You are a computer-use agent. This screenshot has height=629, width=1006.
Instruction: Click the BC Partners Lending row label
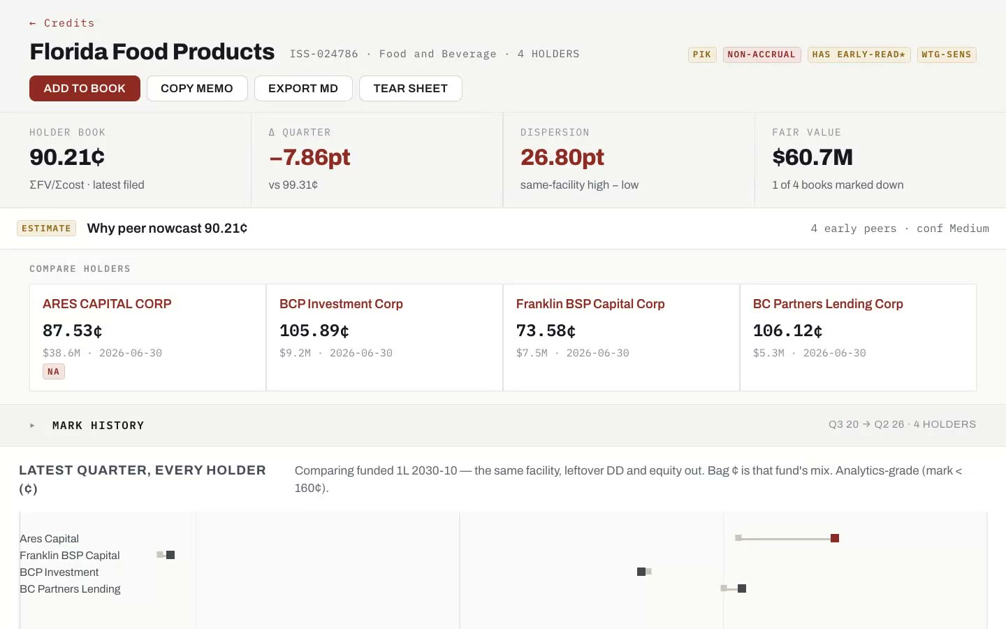pyautogui.click(x=70, y=589)
